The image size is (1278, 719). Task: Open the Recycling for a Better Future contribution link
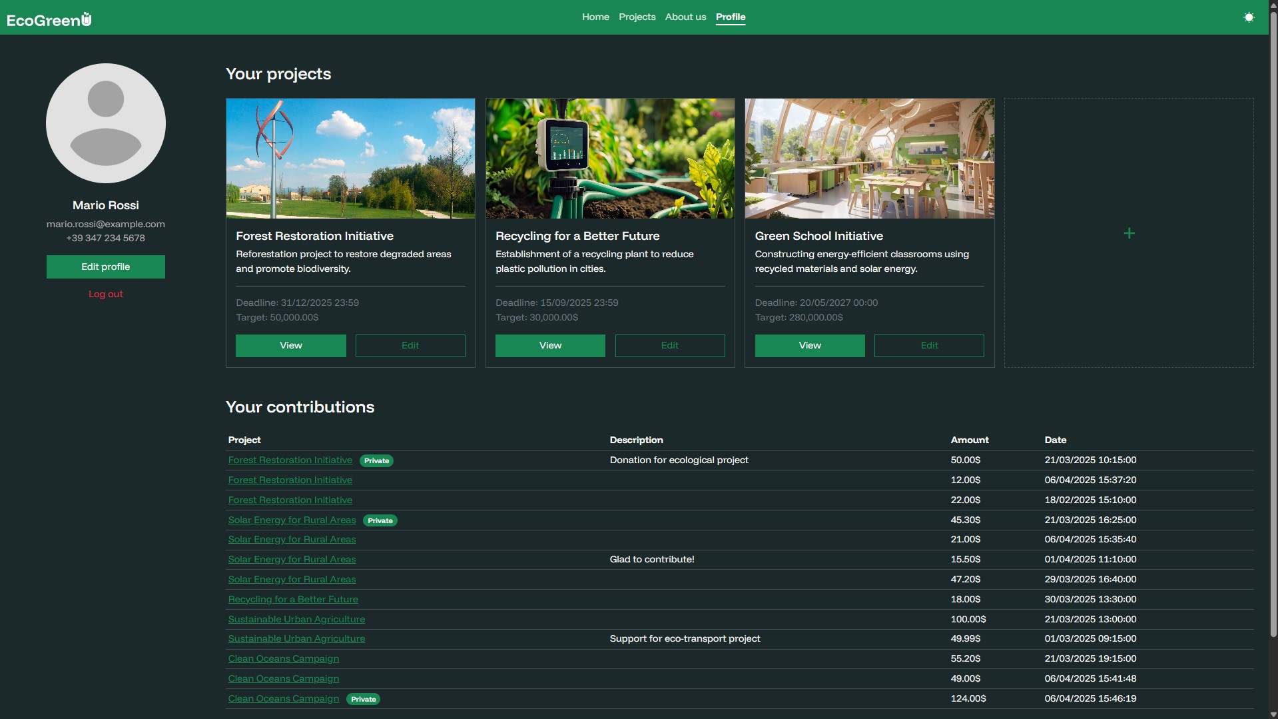click(x=293, y=599)
